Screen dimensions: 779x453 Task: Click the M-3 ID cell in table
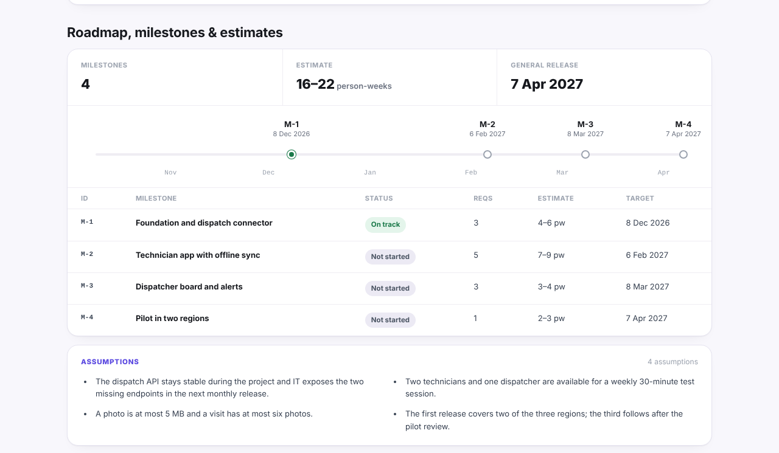[x=87, y=285]
